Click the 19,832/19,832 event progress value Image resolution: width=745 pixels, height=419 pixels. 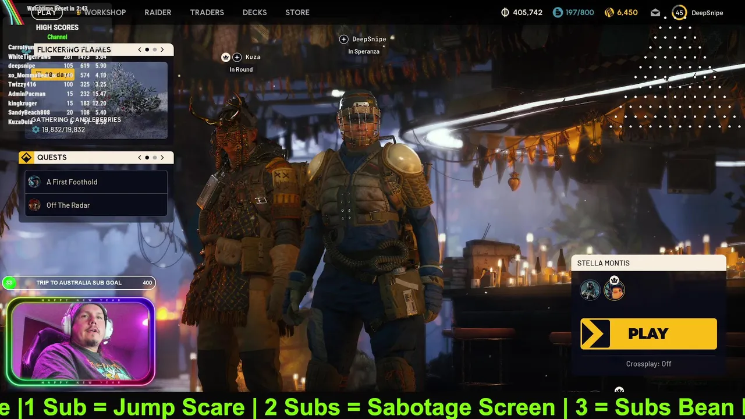(63, 130)
